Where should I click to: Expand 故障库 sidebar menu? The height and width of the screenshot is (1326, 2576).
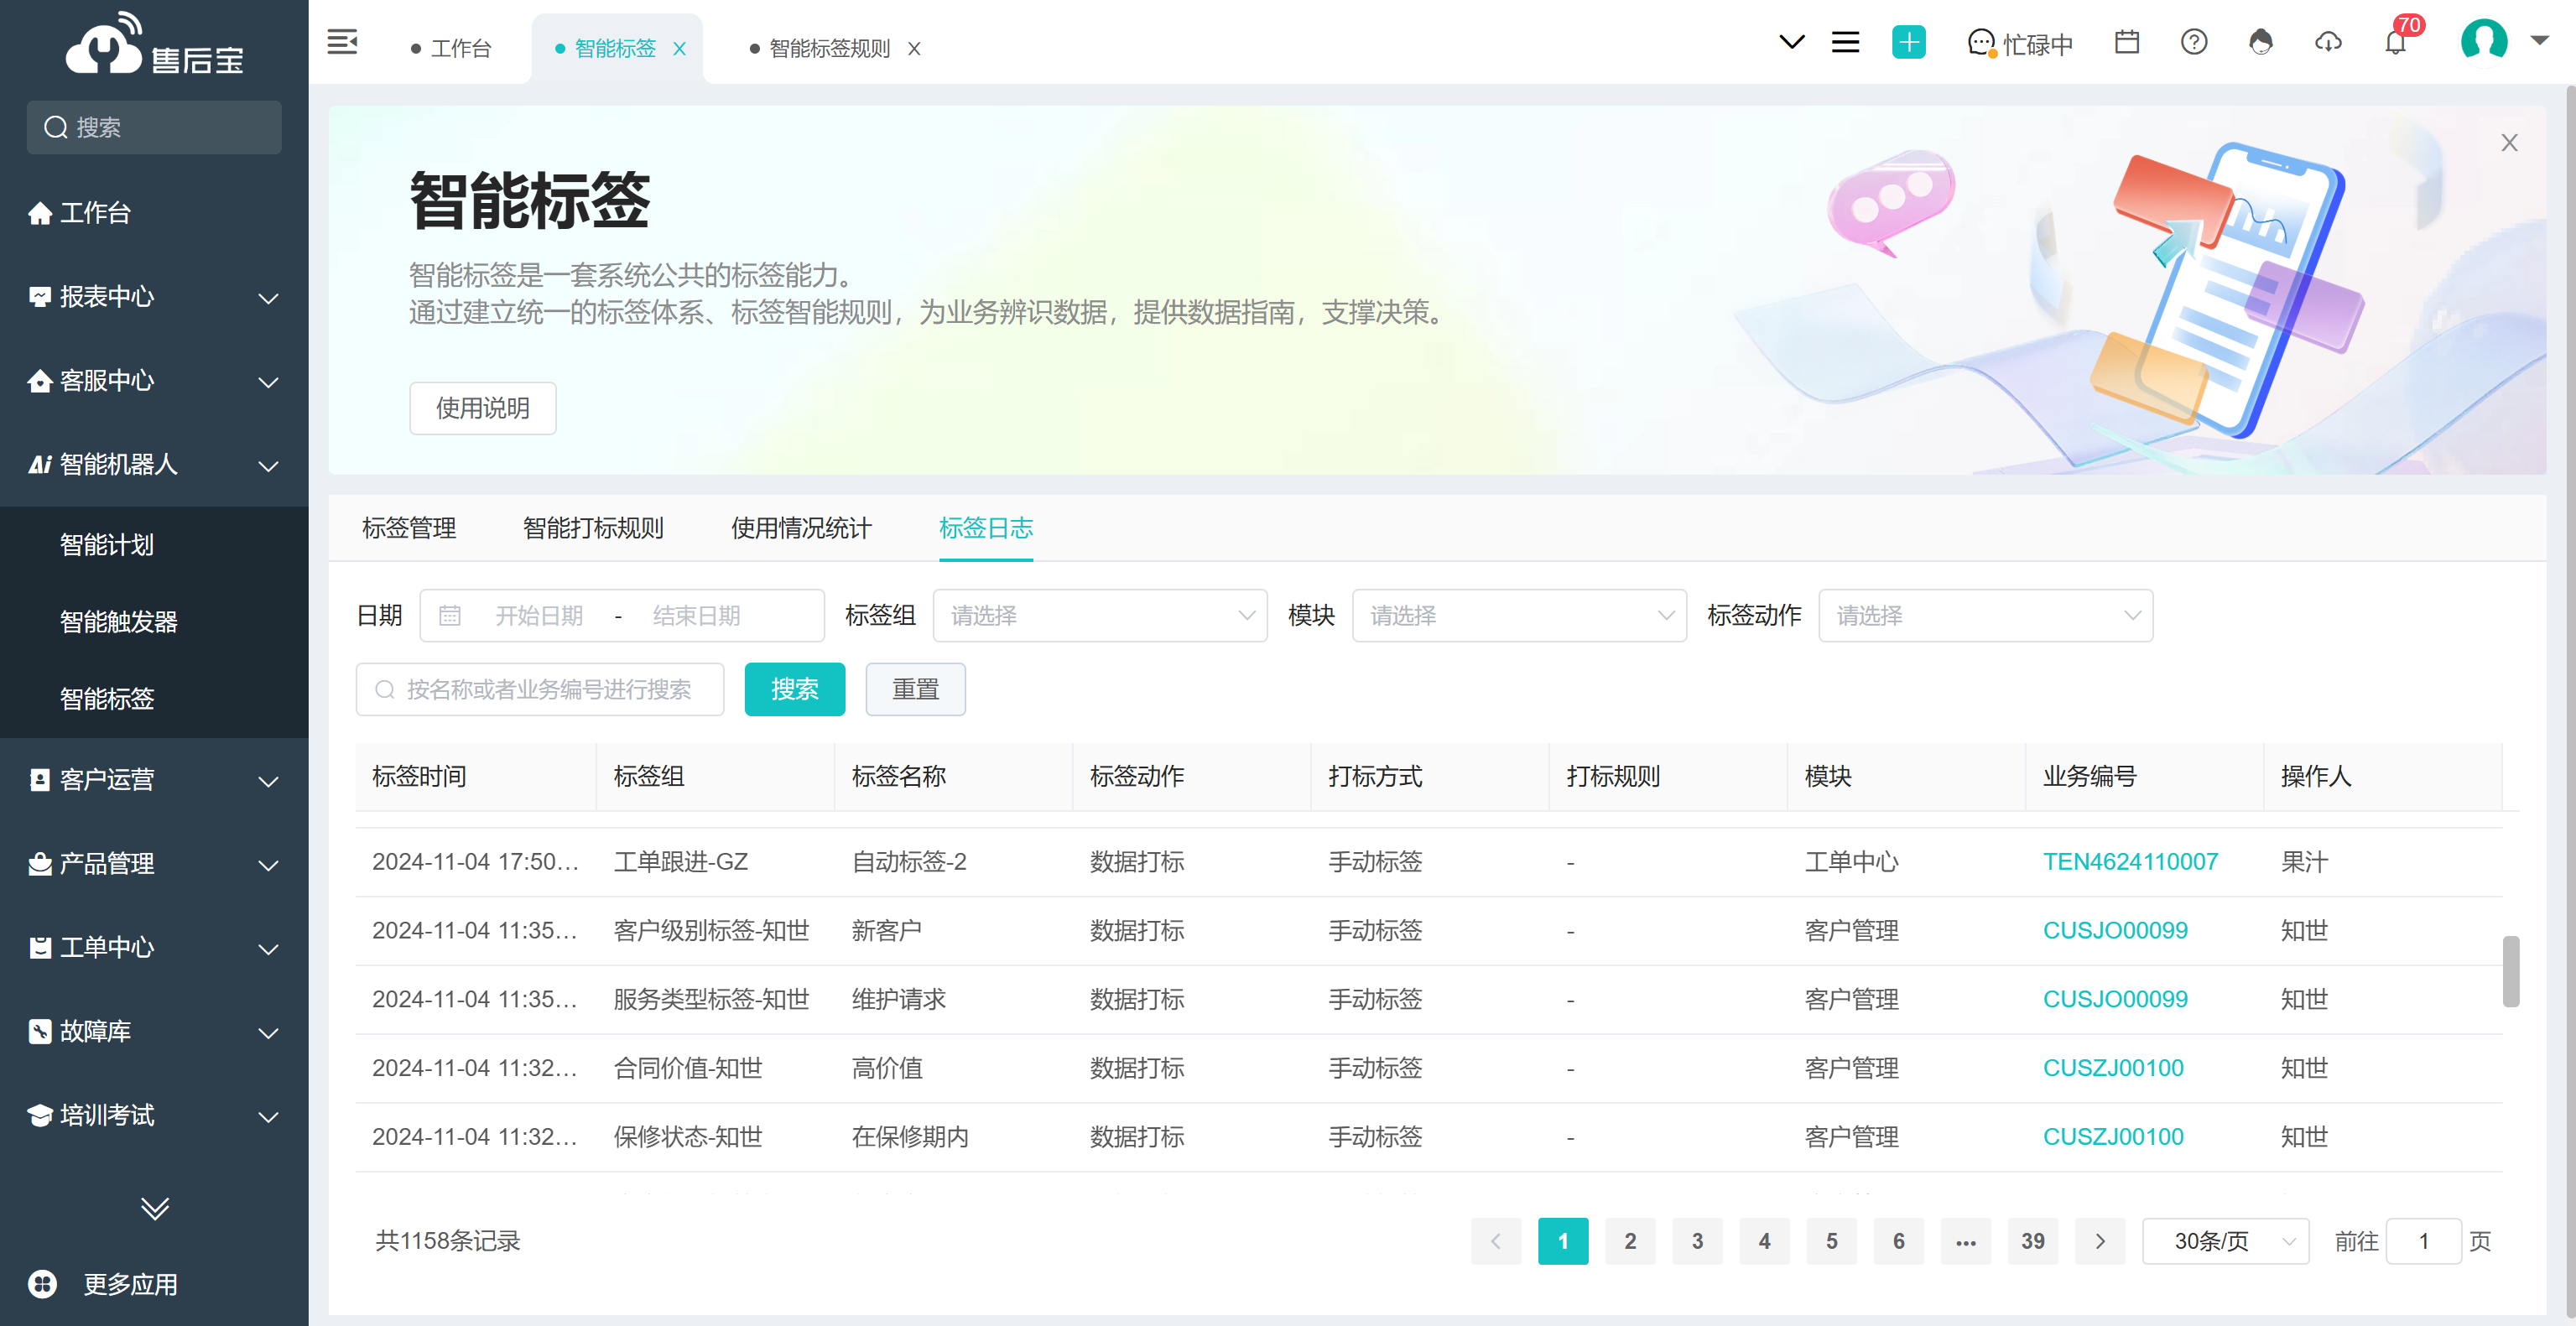(154, 1031)
